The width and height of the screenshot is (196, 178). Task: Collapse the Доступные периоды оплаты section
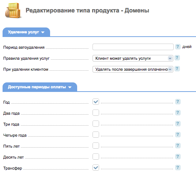40,87
